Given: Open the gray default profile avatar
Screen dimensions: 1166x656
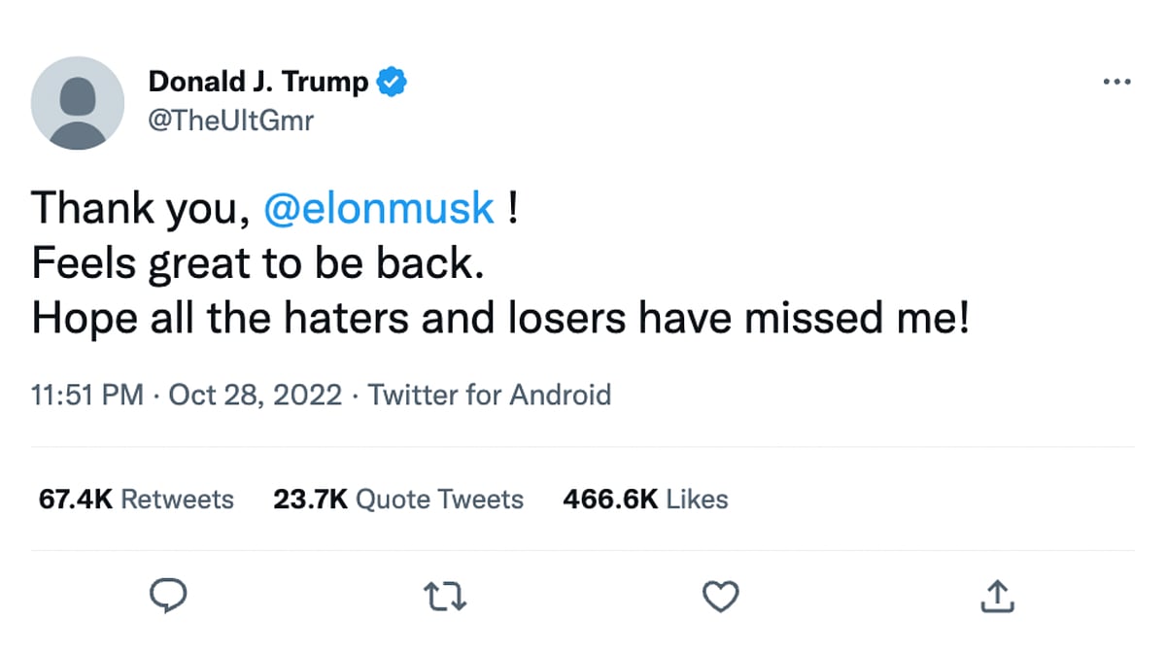Looking at the screenshot, I should [x=78, y=103].
